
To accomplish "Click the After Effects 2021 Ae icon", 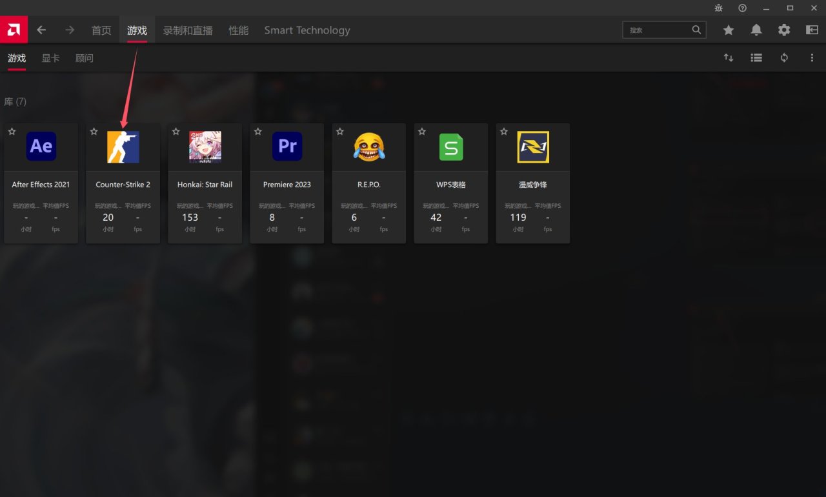I will coord(41,147).
